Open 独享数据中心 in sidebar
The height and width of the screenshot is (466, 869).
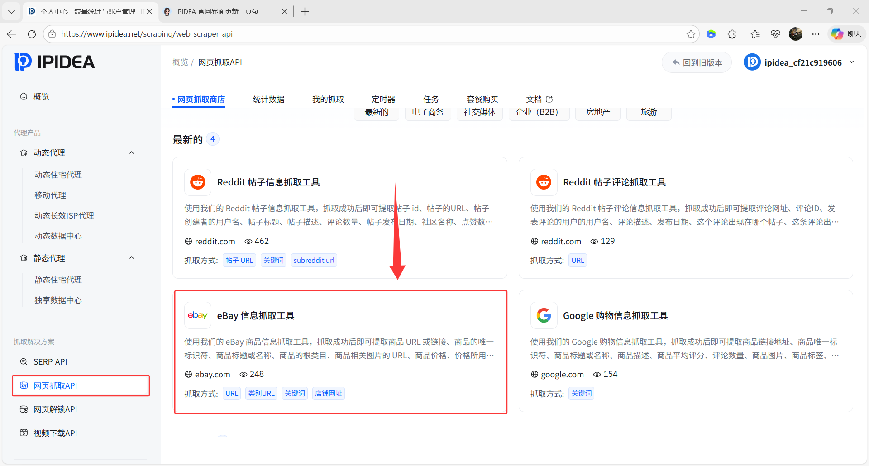58,300
